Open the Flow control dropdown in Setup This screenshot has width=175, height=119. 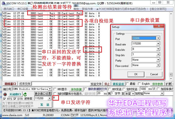(x=158, y=65)
